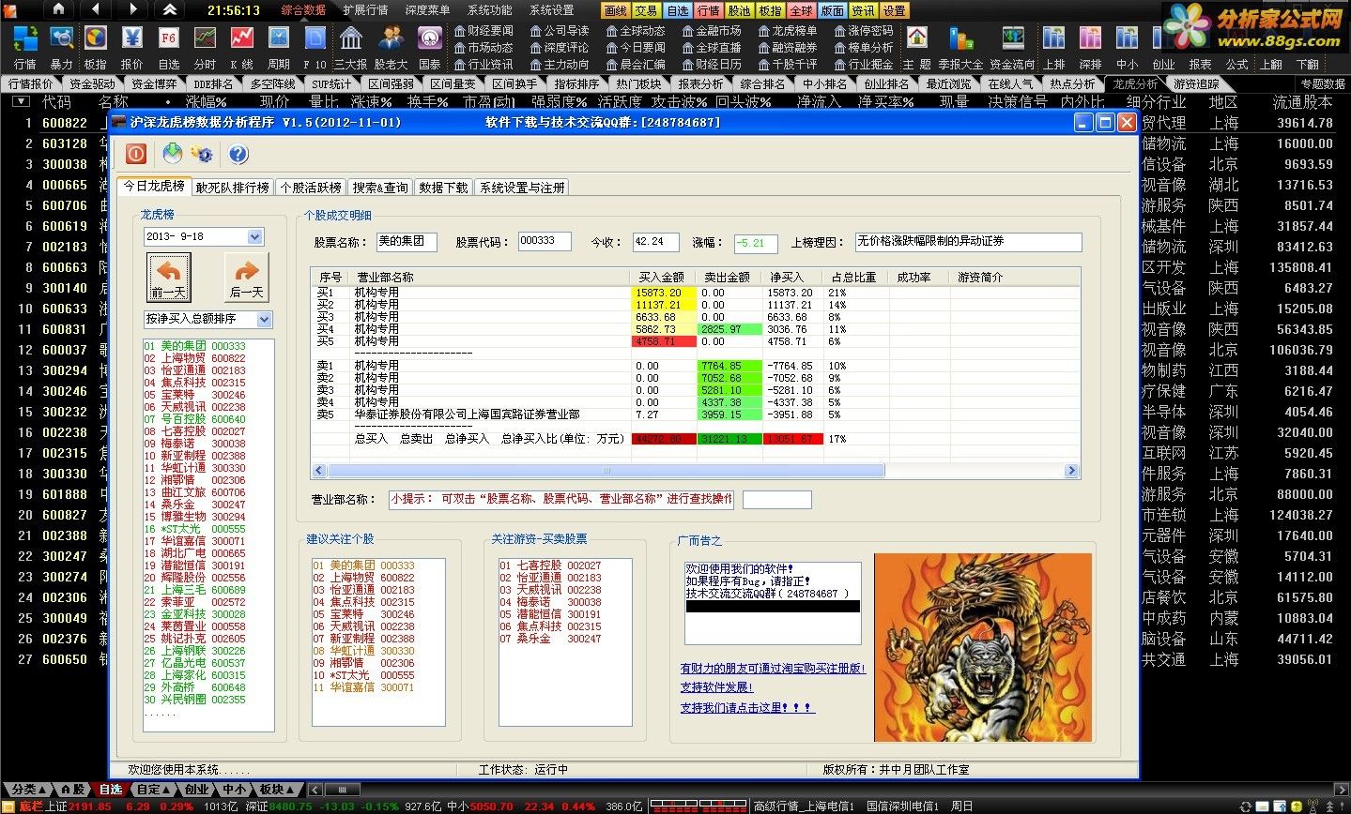Open the 国泰 icon
The image size is (1351, 814).
(x=429, y=46)
